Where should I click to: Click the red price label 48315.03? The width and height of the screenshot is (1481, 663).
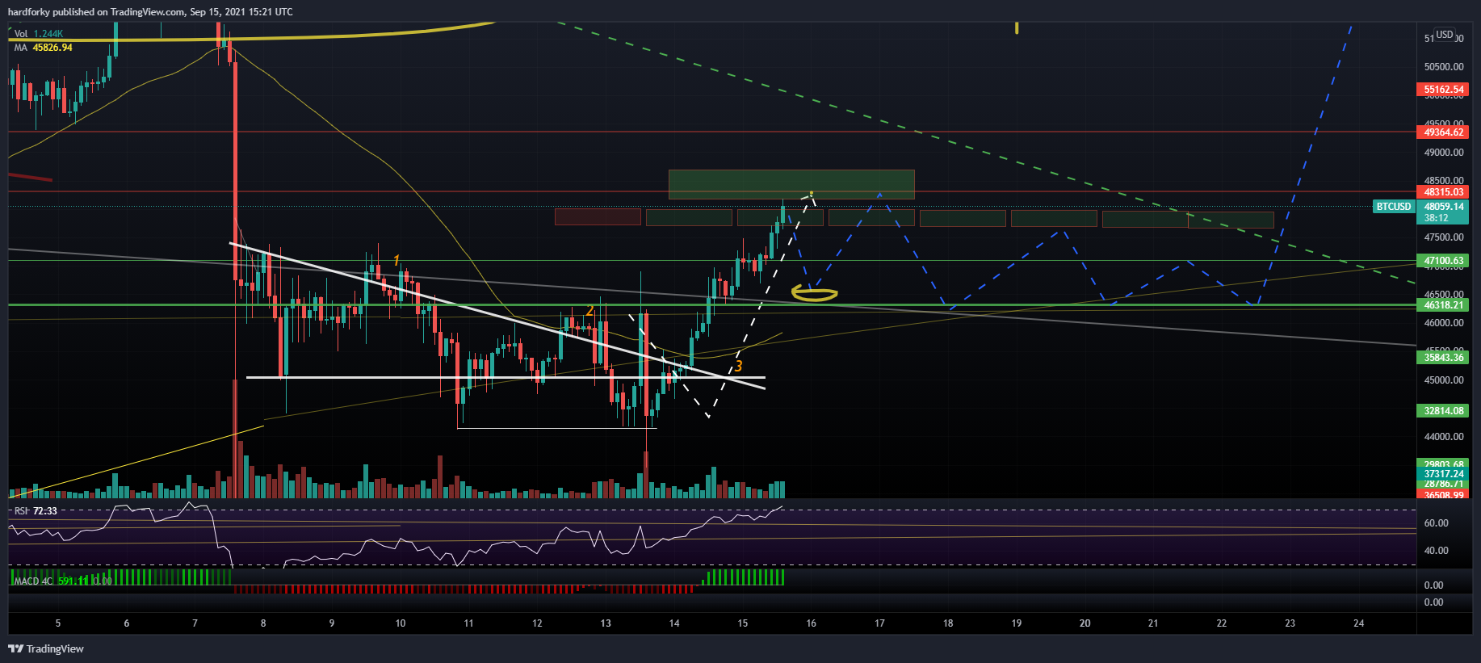(x=1443, y=192)
